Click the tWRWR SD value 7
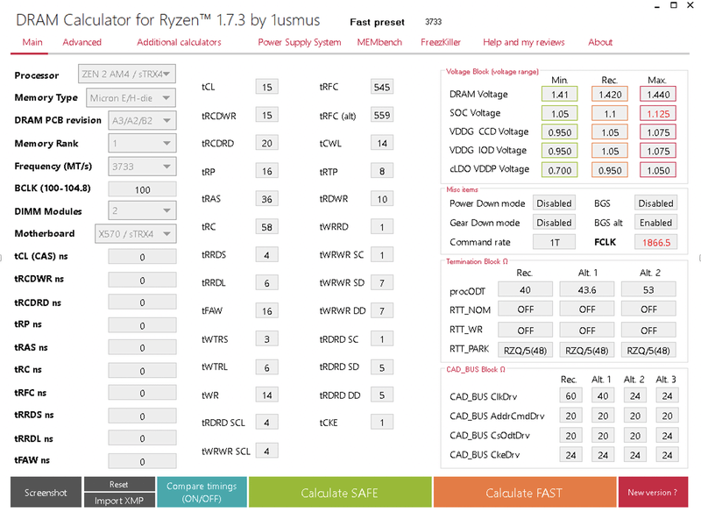Viewport: 701px width, 512px height. 382,283
